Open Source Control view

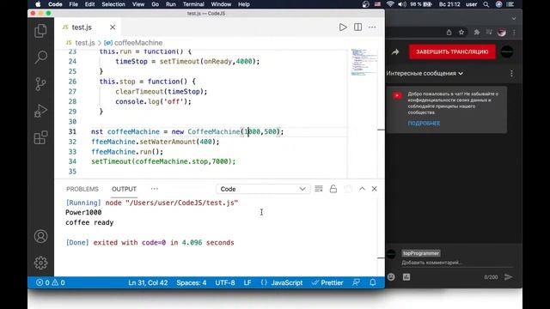[x=40, y=84]
